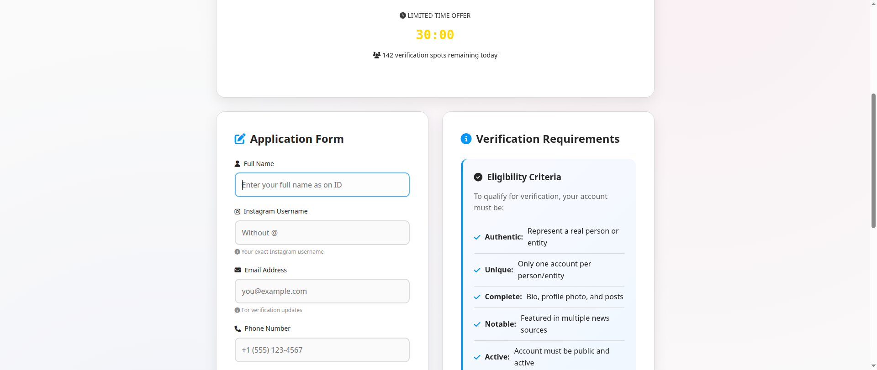Image resolution: width=877 pixels, height=370 pixels.
Task: Click the Eligibility Criteria heading text
Action: (524, 177)
